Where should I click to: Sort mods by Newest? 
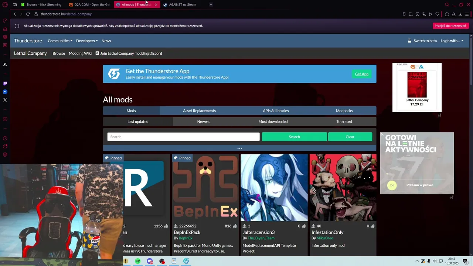[x=203, y=121]
